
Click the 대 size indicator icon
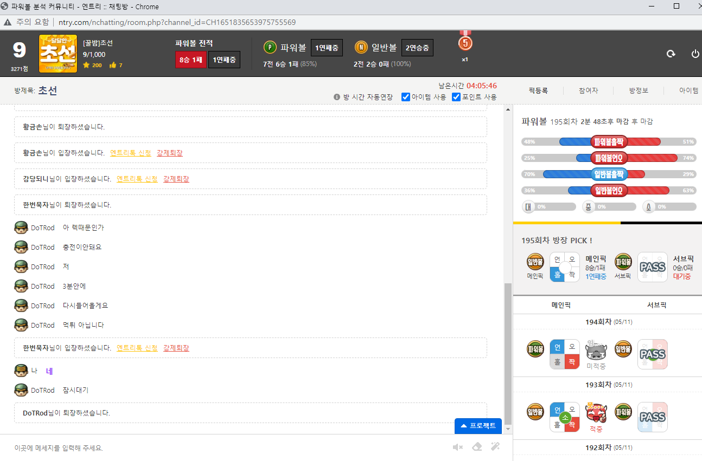click(528, 206)
